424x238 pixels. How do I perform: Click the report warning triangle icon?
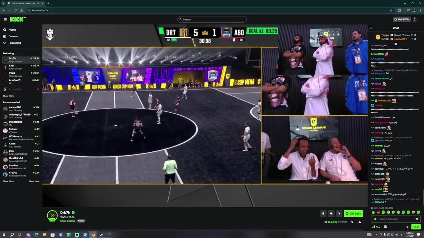coord(359,222)
